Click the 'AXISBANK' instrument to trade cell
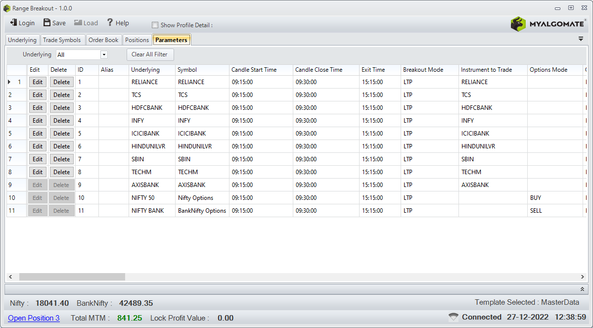 point(493,185)
